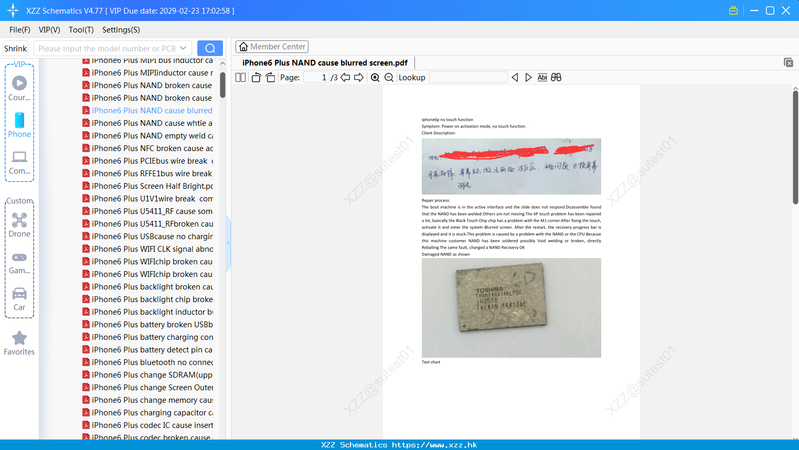This screenshot has width=799, height=450.
Task: Go to previous PDF page arrow
Action: pyautogui.click(x=345, y=78)
